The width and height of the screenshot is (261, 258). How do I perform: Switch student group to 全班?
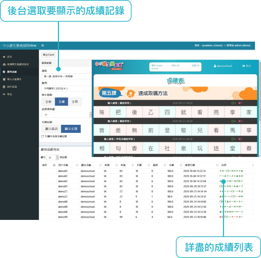(x=75, y=102)
